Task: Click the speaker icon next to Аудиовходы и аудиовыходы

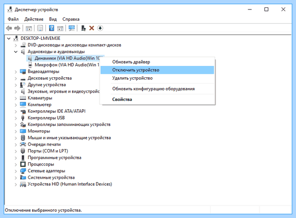Action: [23, 51]
